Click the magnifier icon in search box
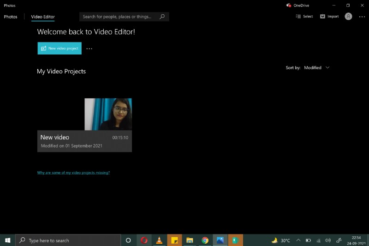Viewport: 369px width, 246px height. [x=162, y=17]
